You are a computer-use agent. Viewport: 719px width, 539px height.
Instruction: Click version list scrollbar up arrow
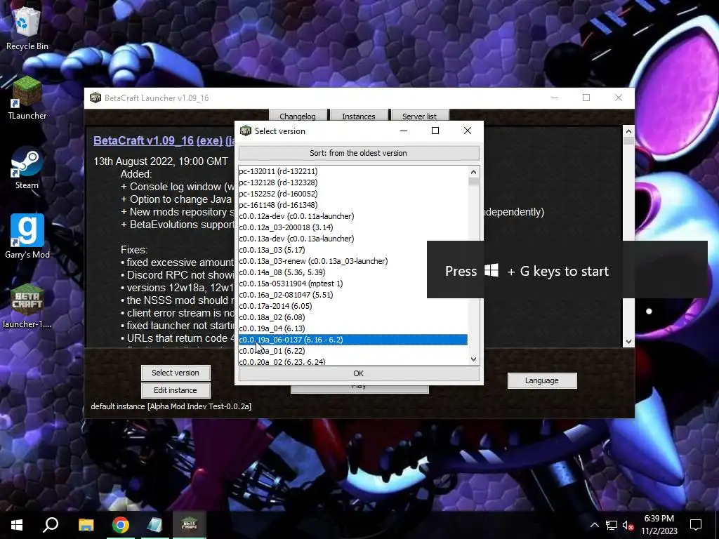click(x=474, y=172)
